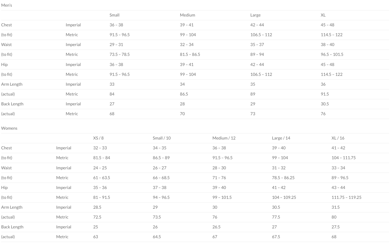Viewport: 392px width, 244px height.
Task: Click women's XL metric chest value 104 – 111.75
Action: point(343,158)
